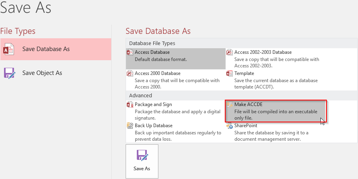Choose Back Up Database option label
Image resolution: width=358 pixels, height=179 pixels.
coord(154,126)
